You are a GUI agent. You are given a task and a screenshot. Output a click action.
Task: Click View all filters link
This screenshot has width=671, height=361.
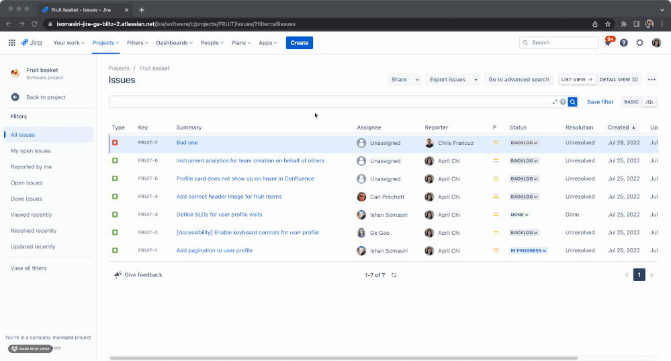point(29,268)
